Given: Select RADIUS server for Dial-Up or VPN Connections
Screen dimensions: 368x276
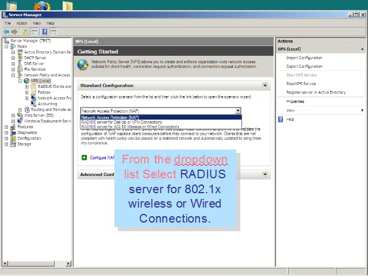Looking at the screenshot, I should pyautogui.click(x=161, y=122).
